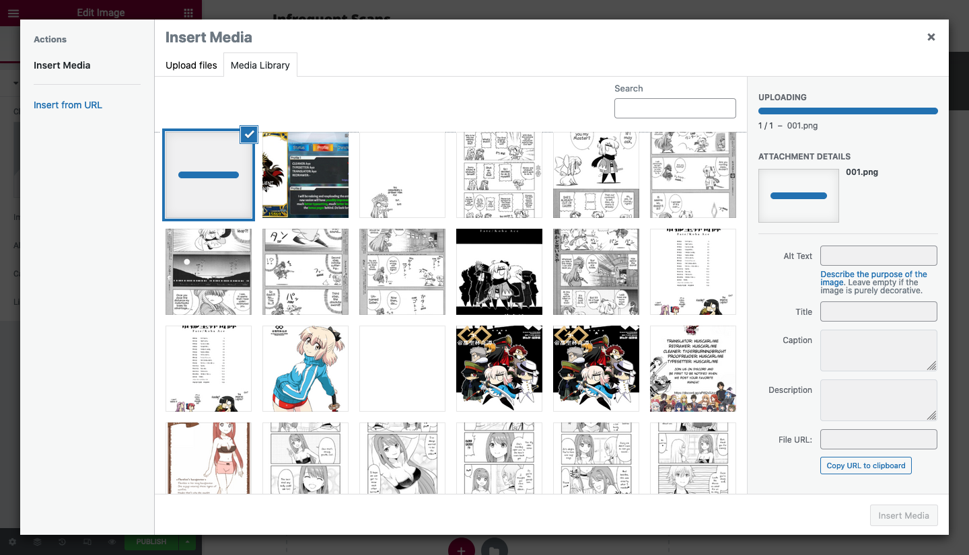
Task: Open 'Describe the purpose of the image' link
Action: 873,278
